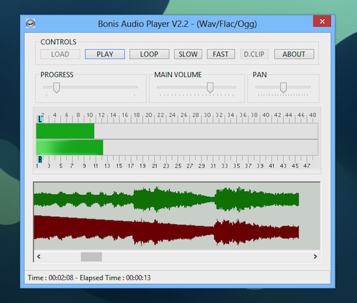Click the green waveform display
The height and width of the screenshot is (303, 357).
166,200
